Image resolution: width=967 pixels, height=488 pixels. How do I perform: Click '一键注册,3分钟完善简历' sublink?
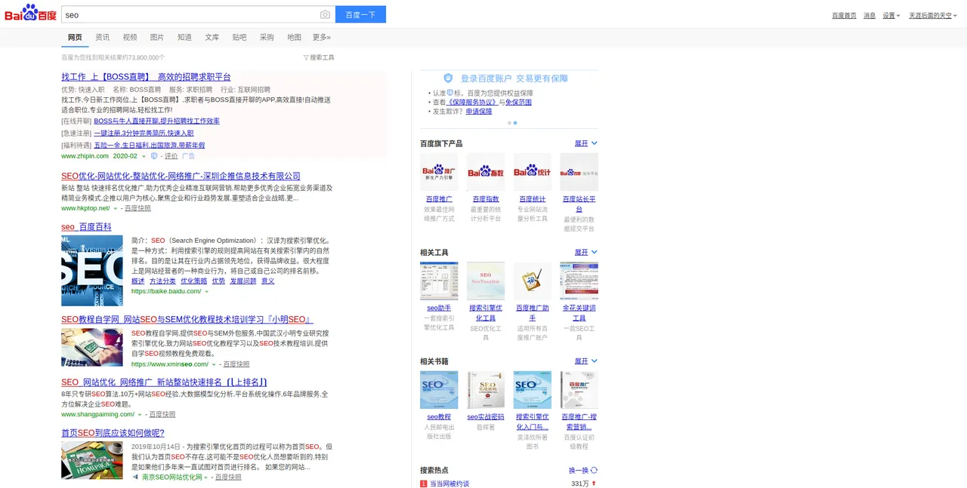(x=144, y=133)
